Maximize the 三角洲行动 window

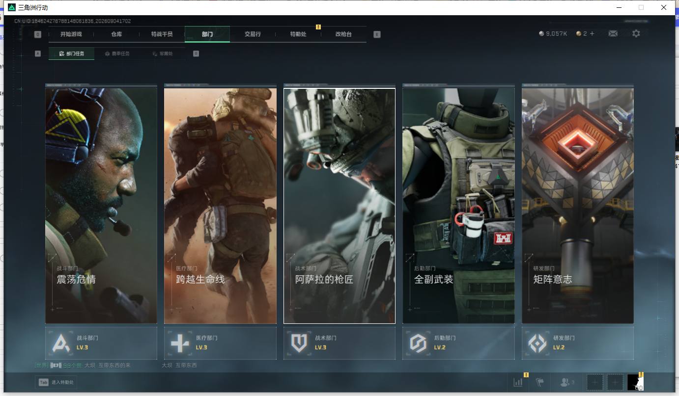(641, 7)
